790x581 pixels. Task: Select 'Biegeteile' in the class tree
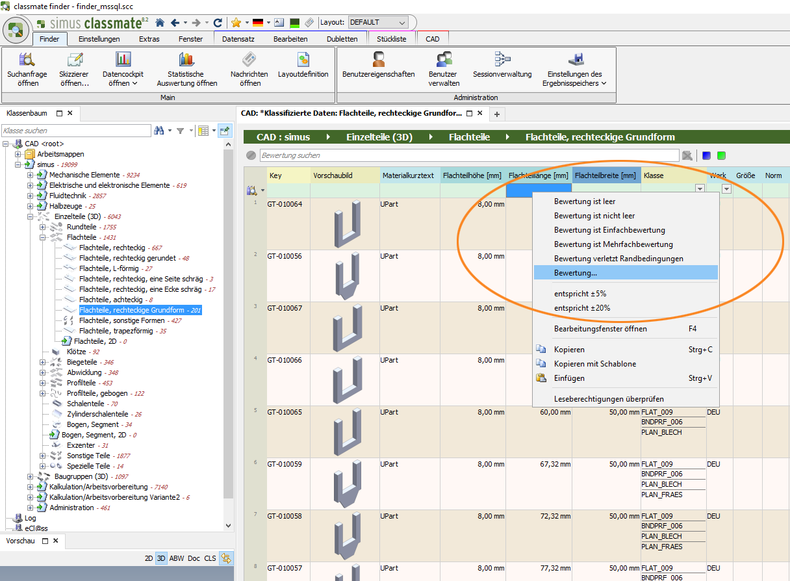click(x=82, y=362)
